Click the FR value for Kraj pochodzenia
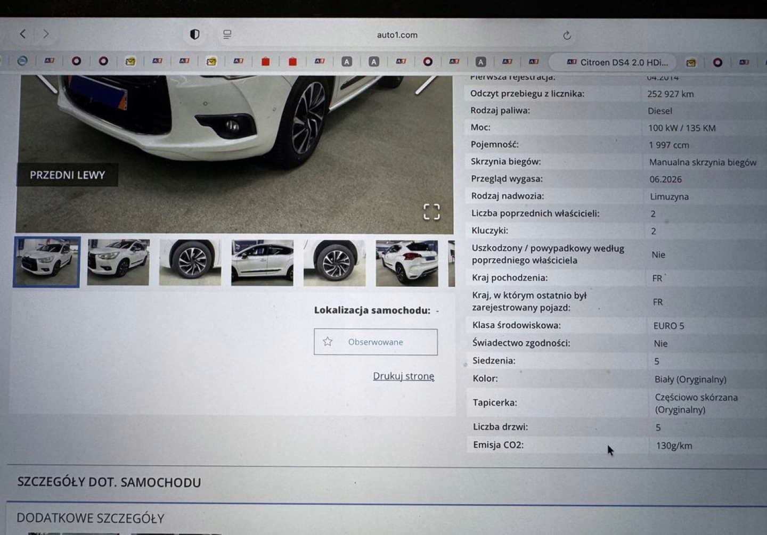The width and height of the screenshot is (767, 535). coord(657,278)
